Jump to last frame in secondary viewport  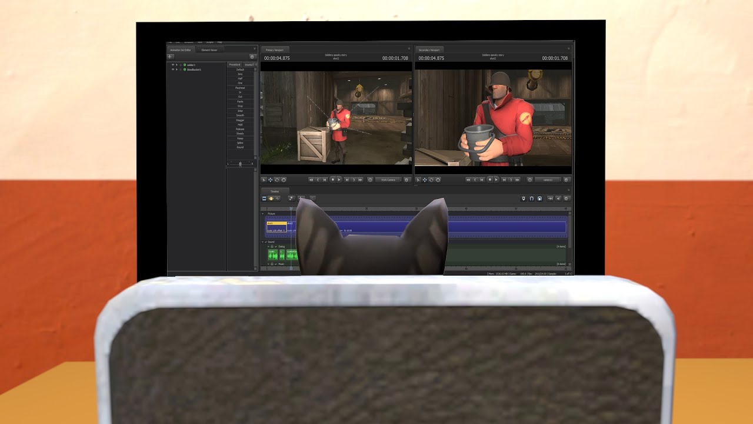(x=517, y=180)
